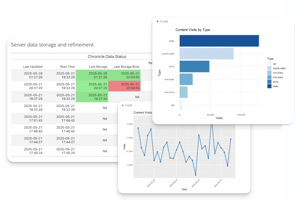This screenshot has height=204, width=302.
Task: Click Last Updated column header
Action: click(x=34, y=66)
